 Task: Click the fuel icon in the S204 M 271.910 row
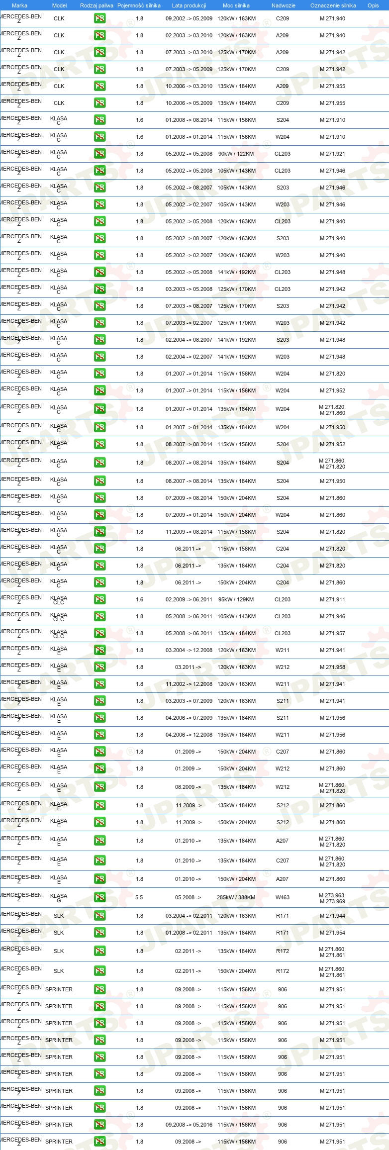pos(100,120)
